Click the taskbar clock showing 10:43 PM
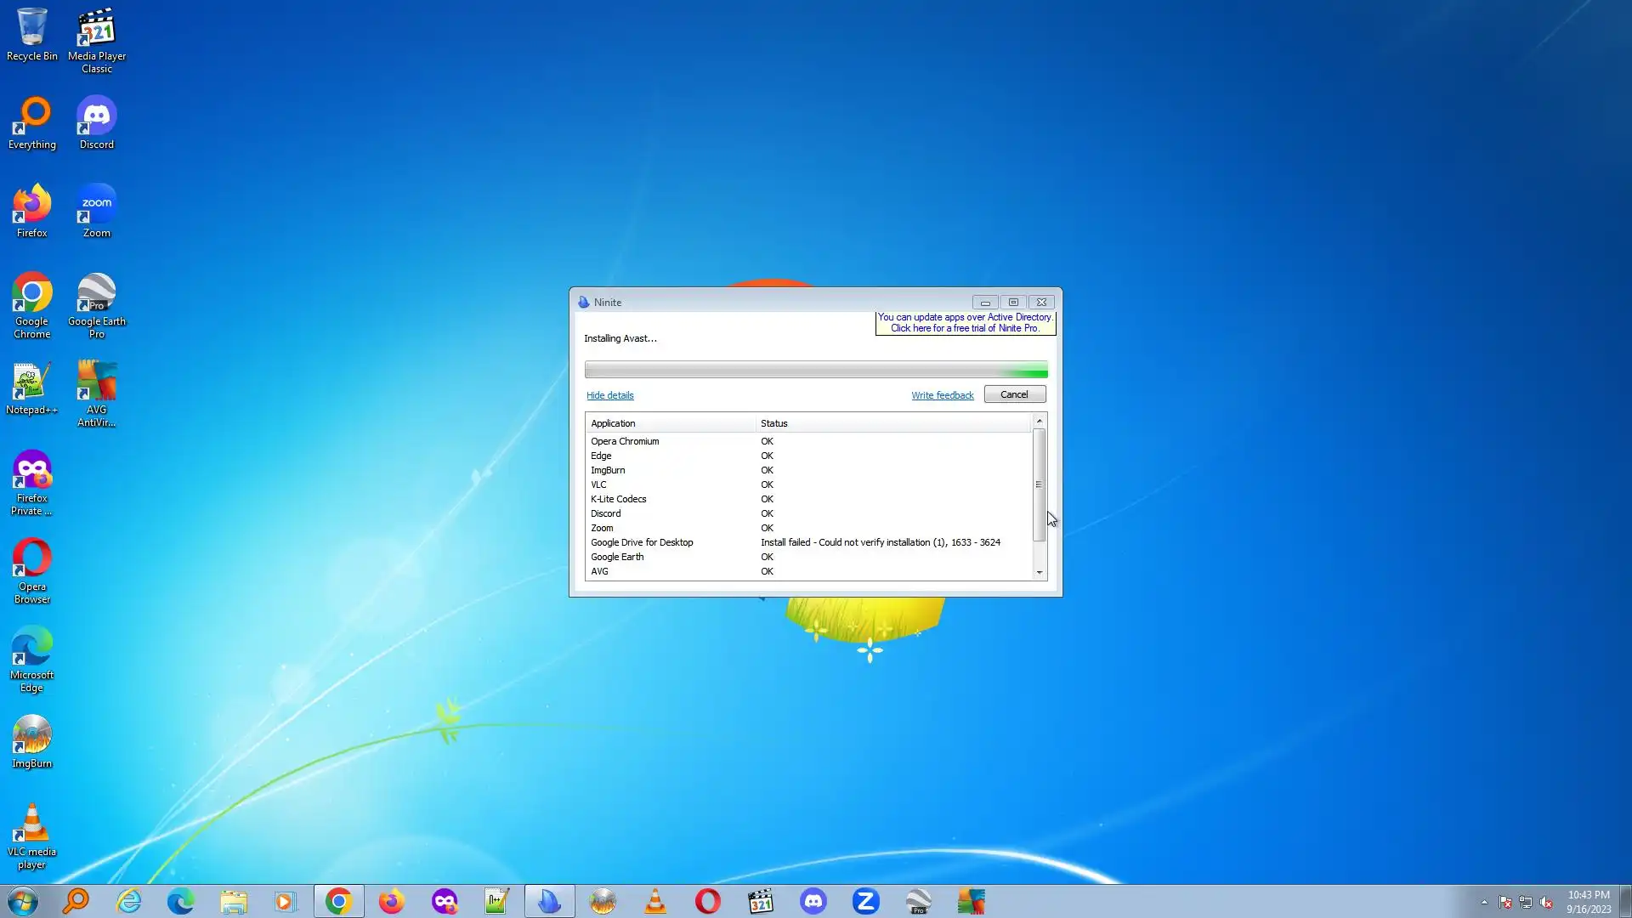1632x918 pixels. click(1588, 901)
